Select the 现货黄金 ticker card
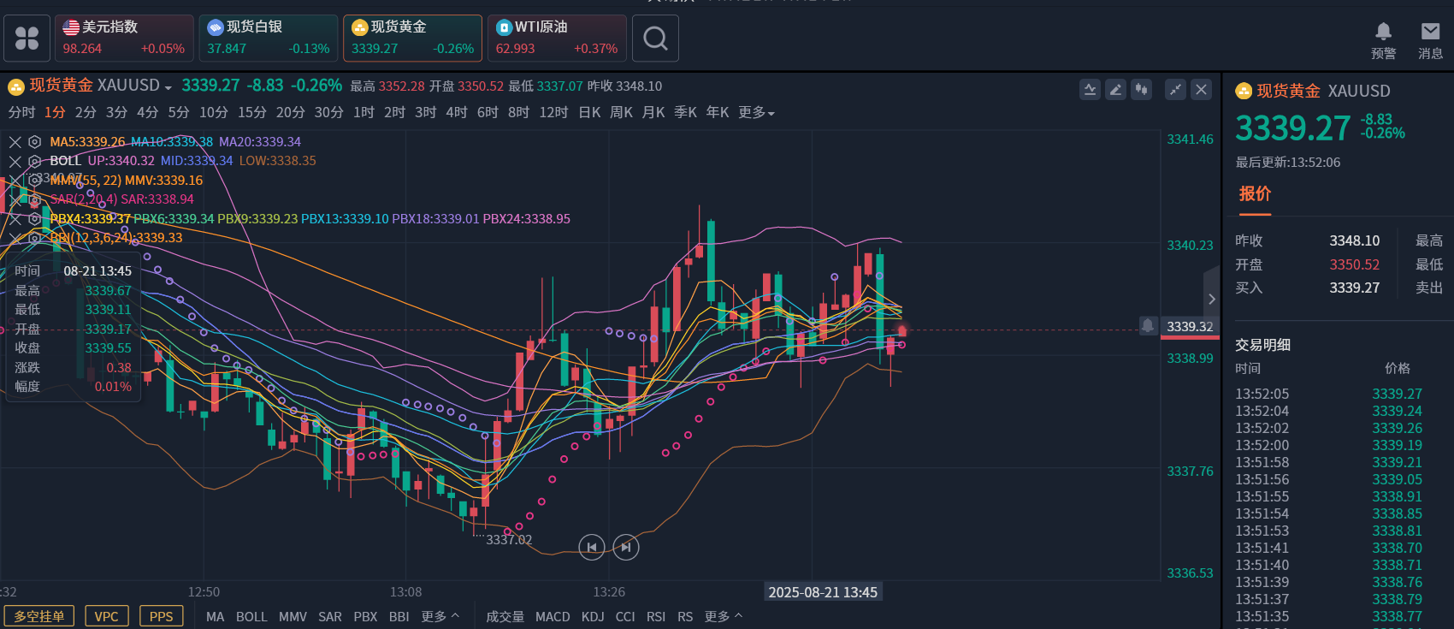1454x629 pixels. click(412, 39)
